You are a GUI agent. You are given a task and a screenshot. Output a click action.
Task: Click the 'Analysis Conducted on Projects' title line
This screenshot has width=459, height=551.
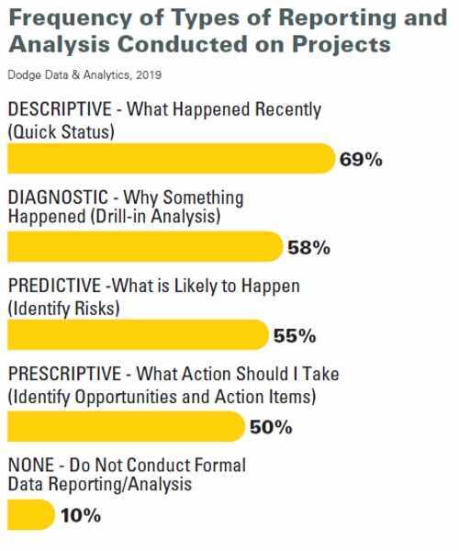(x=199, y=45)
